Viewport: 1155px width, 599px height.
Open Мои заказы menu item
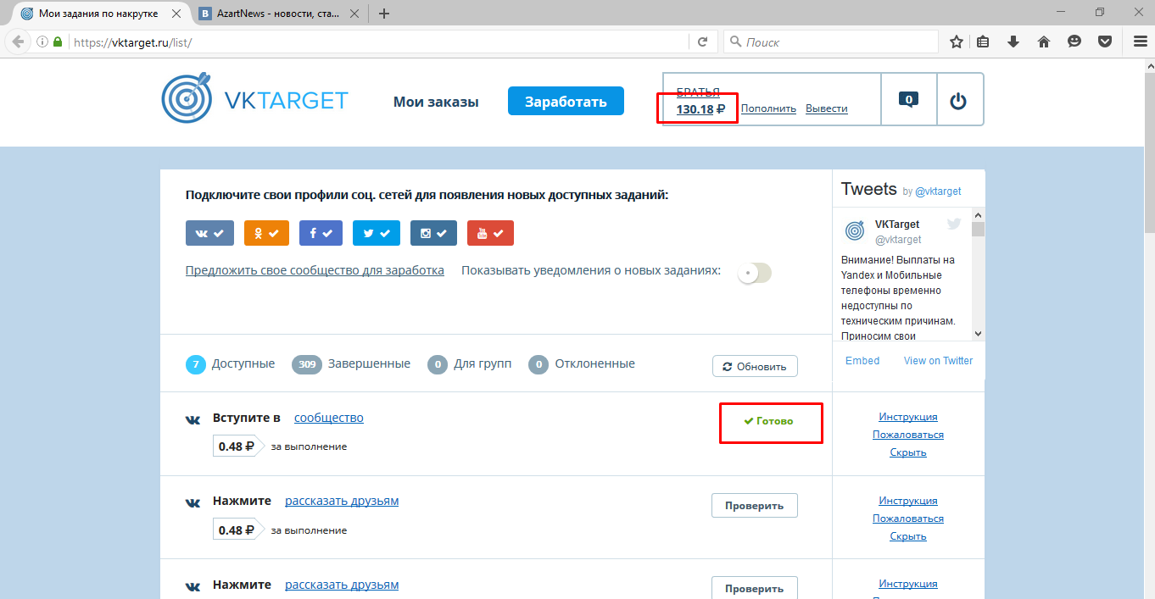(x=436, y=102)
